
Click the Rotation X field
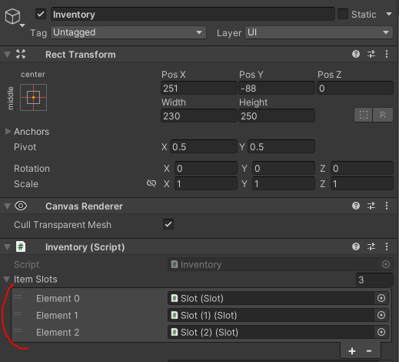point(206,168)
